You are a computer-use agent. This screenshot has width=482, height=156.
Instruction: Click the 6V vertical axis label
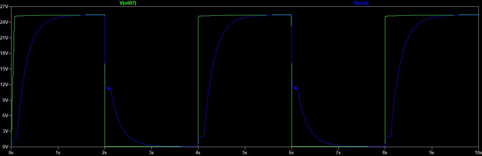pos(6,115)
